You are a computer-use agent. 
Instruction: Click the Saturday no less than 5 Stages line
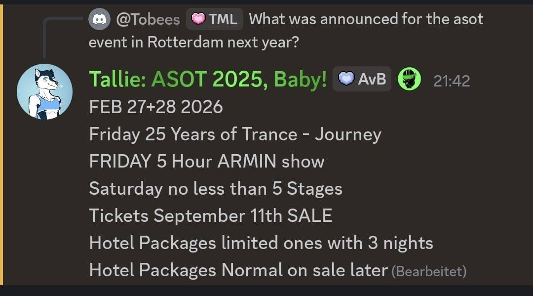[x=216, y=189]
